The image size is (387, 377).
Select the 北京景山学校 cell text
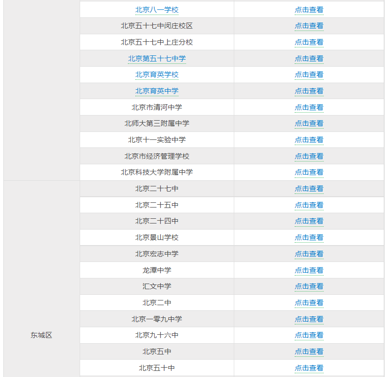point(157,238)
